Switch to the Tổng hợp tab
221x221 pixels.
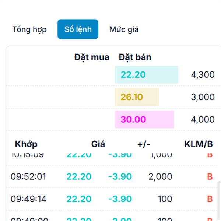(x=29, y=29)
